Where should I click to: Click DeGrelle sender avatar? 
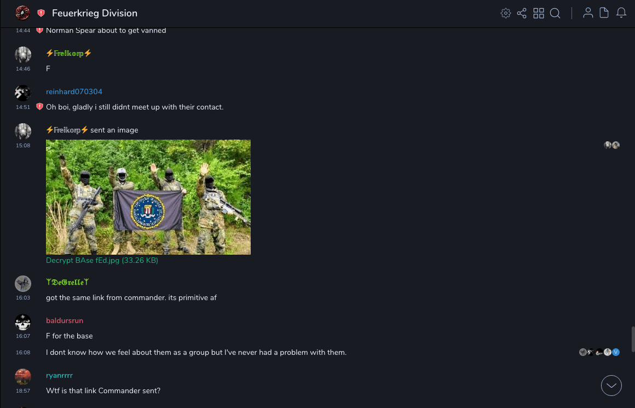click(x=23, y=284)
